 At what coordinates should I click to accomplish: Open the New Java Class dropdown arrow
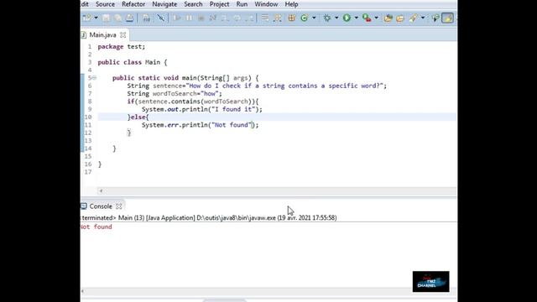pos(314,18)
